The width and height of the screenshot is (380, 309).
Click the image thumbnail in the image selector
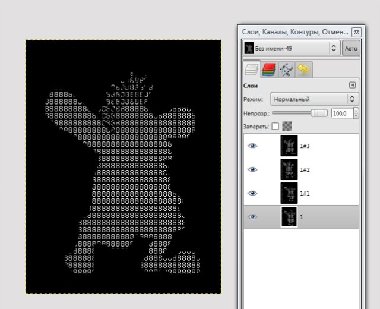(249, 48)
